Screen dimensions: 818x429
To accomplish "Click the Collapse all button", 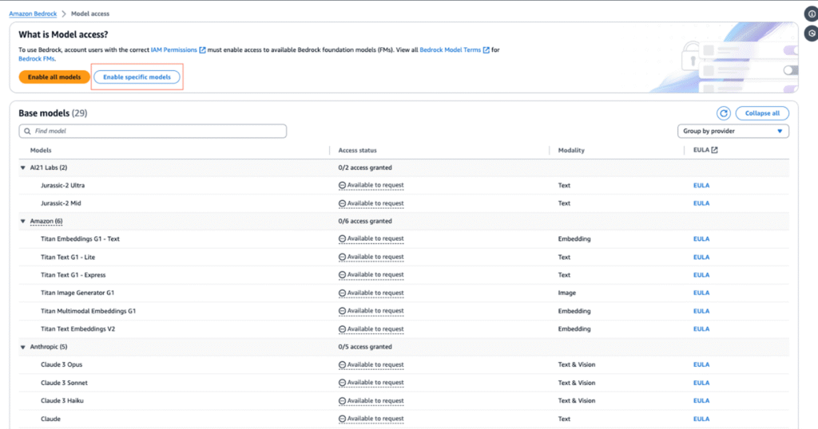I will point(762,113).
